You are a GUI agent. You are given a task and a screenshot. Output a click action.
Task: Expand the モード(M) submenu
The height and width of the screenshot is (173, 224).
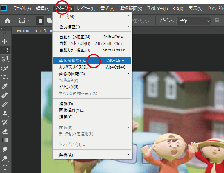click(92, 16)
